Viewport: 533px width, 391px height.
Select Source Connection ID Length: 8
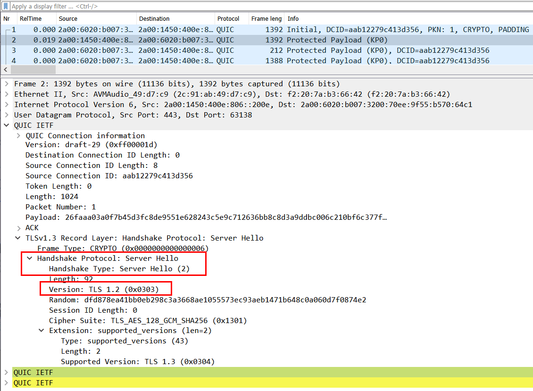pos(92,165)
